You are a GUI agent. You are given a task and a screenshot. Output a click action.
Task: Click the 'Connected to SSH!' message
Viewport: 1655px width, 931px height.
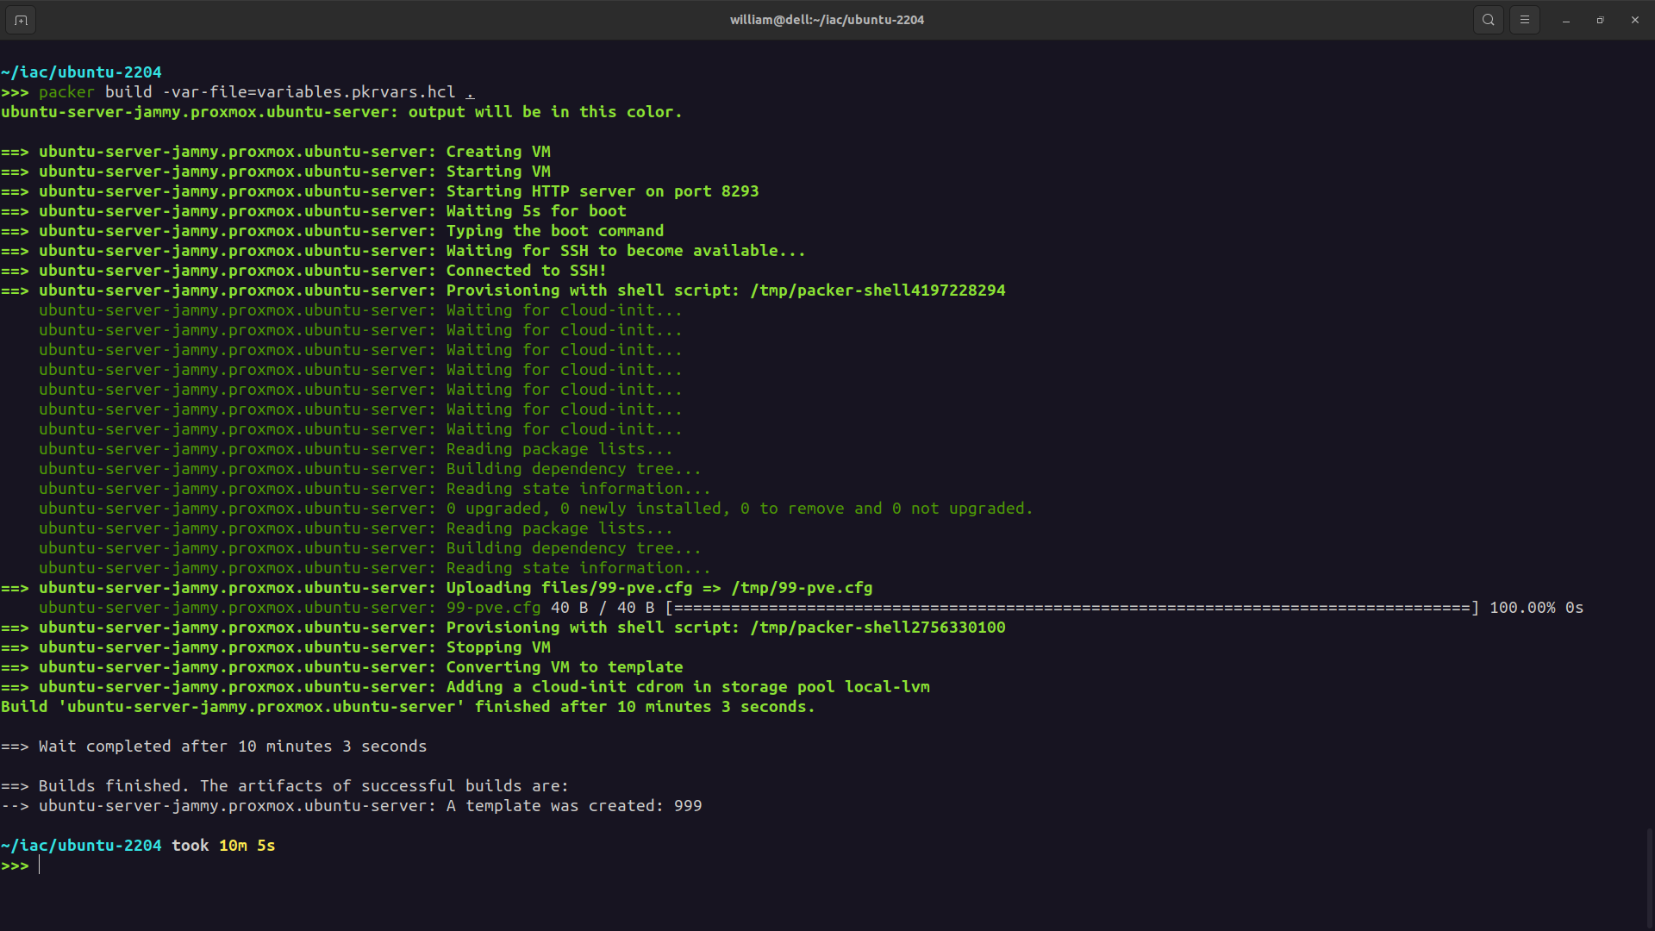point(526,271)
